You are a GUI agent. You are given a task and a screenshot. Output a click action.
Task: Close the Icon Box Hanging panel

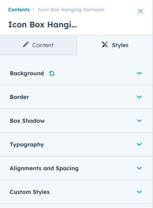coord(141,11)
